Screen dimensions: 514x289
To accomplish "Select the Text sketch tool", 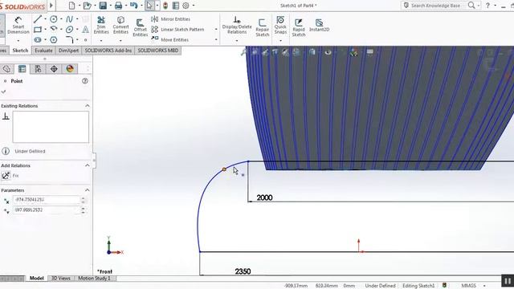I will coord(85,30).
